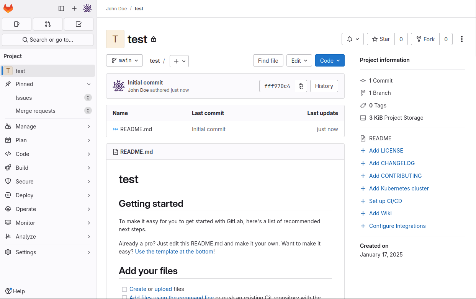476x299 pixels.
Task: Open the add-to-tree plus dropdown
Action: click(x=179, y=61)
